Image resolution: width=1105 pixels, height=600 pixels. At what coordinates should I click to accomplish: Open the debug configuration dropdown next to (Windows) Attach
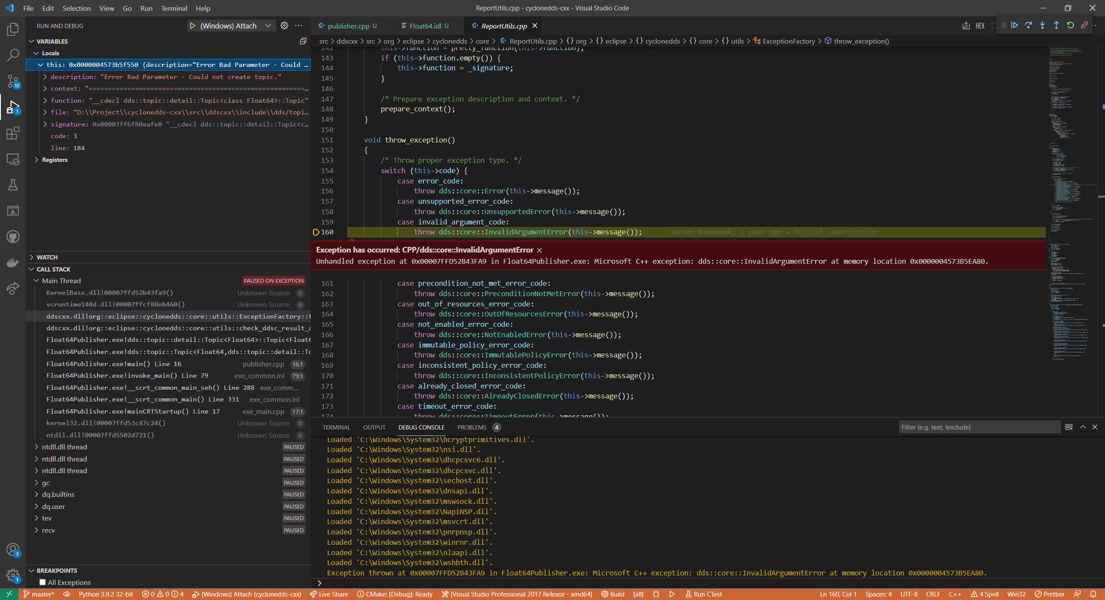pyautogui.click(x=268, y=25)
